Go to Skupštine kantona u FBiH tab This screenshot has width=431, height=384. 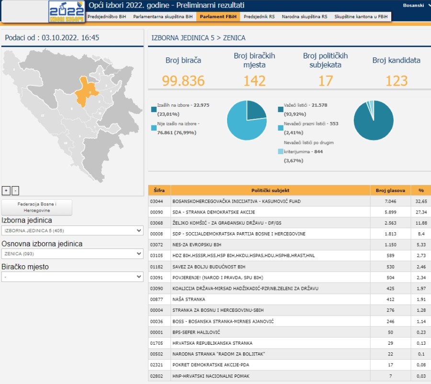(x=362, y=17)
